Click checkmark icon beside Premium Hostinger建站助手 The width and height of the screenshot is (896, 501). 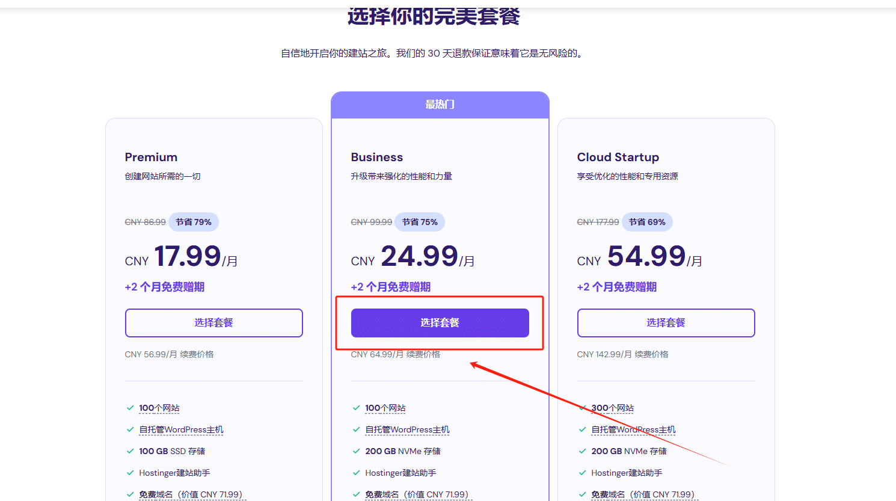tap(130, 473)
